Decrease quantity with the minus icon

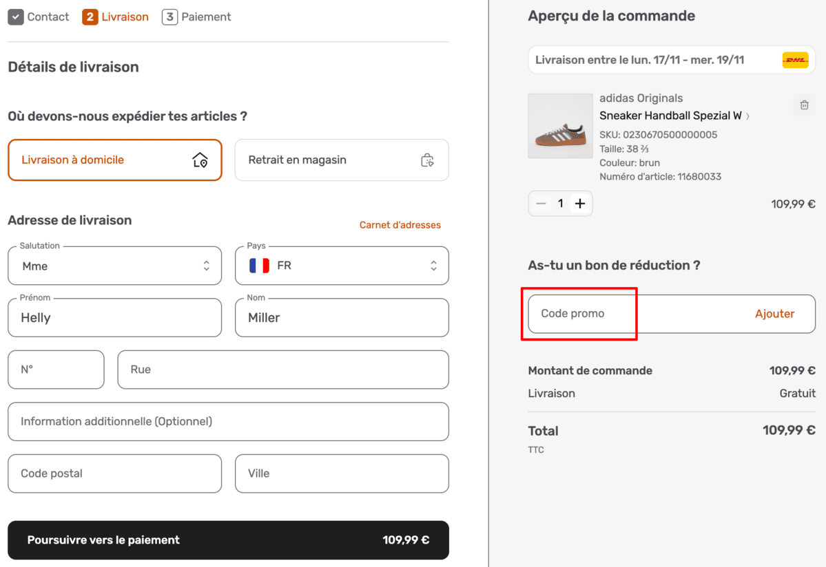click(541, 204)
